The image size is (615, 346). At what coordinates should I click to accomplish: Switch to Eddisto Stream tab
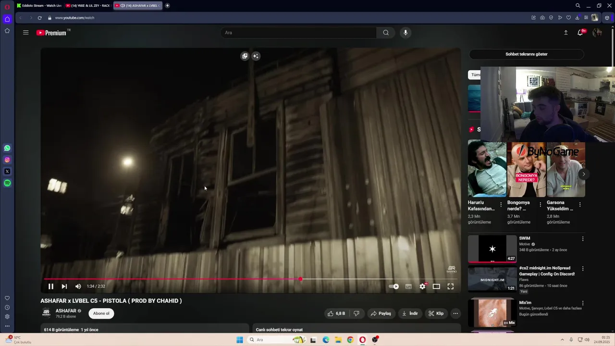pos(39,6)
